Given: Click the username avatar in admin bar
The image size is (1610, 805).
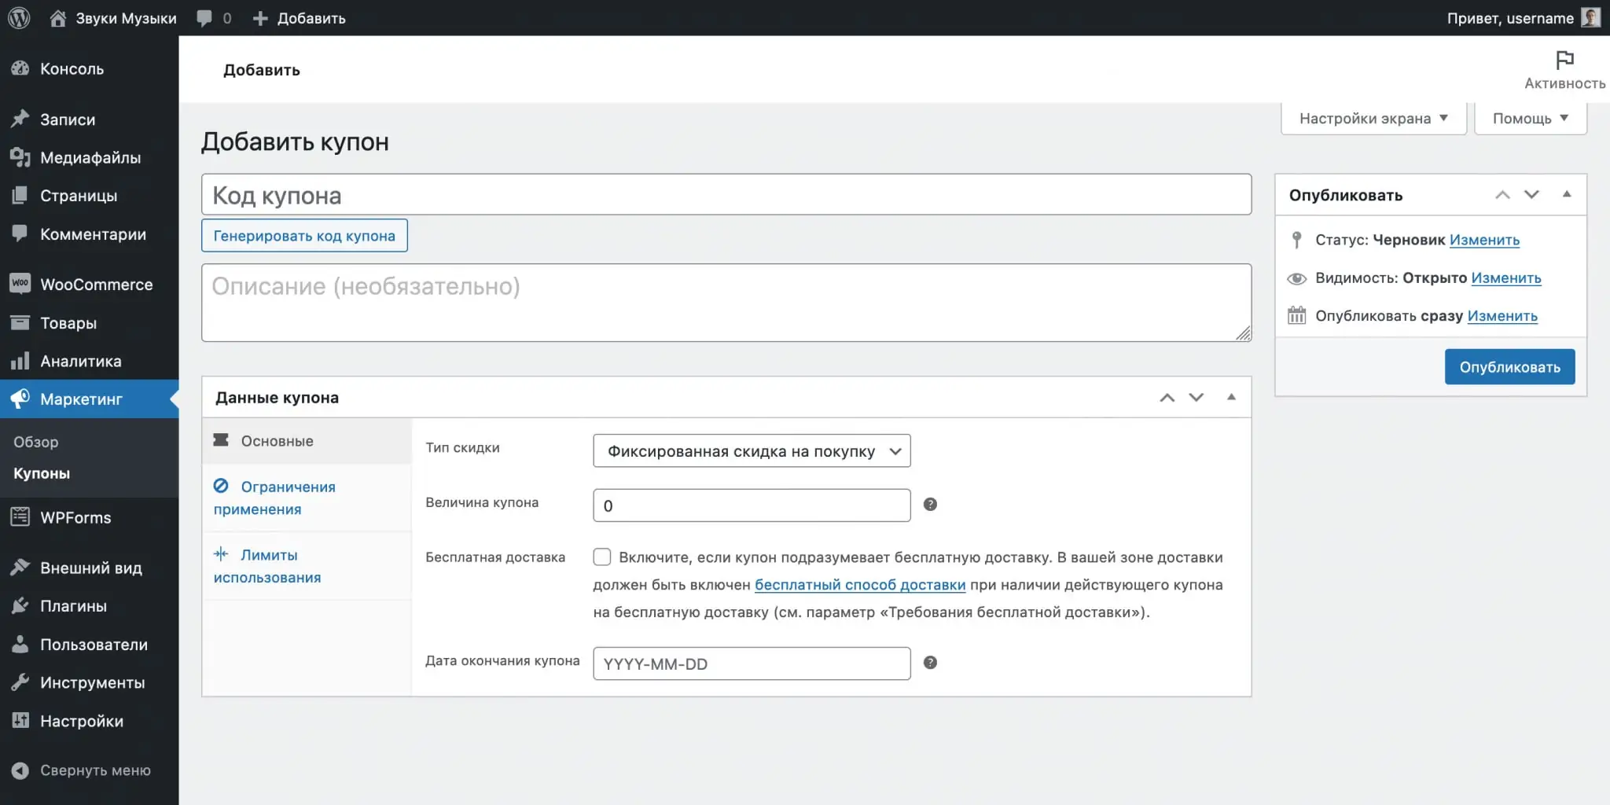Looking at the screenshot, I should [x=1590, y=17].
